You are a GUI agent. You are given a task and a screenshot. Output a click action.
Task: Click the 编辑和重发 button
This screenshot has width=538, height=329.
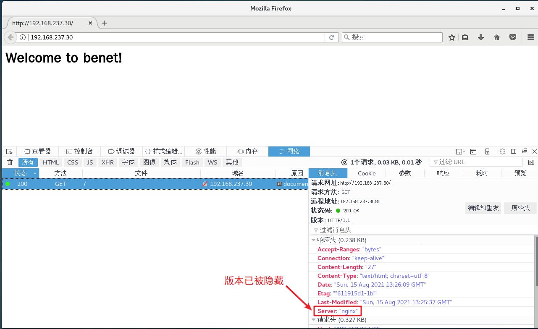[483, 208]
